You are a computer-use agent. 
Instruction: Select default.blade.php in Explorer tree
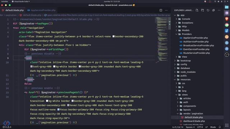[x=194, y=117]
